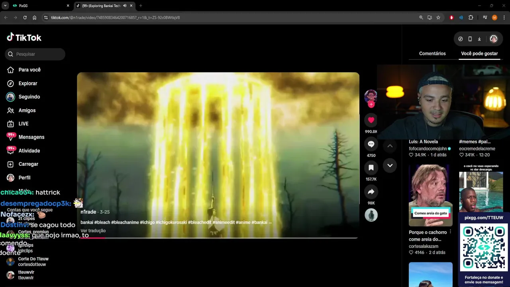The width and height of the screenshot is (510, 287).
Task: Click the phone get-app icon
Action: 470,39
